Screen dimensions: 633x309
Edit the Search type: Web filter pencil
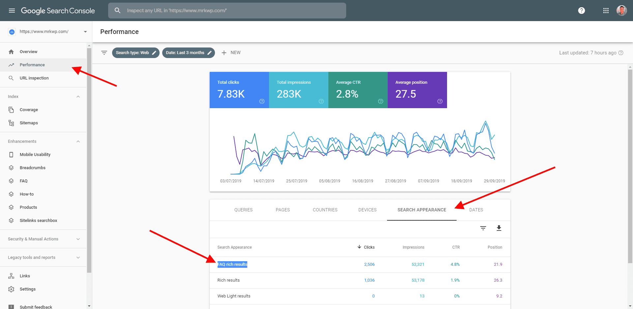click(154, 53)
